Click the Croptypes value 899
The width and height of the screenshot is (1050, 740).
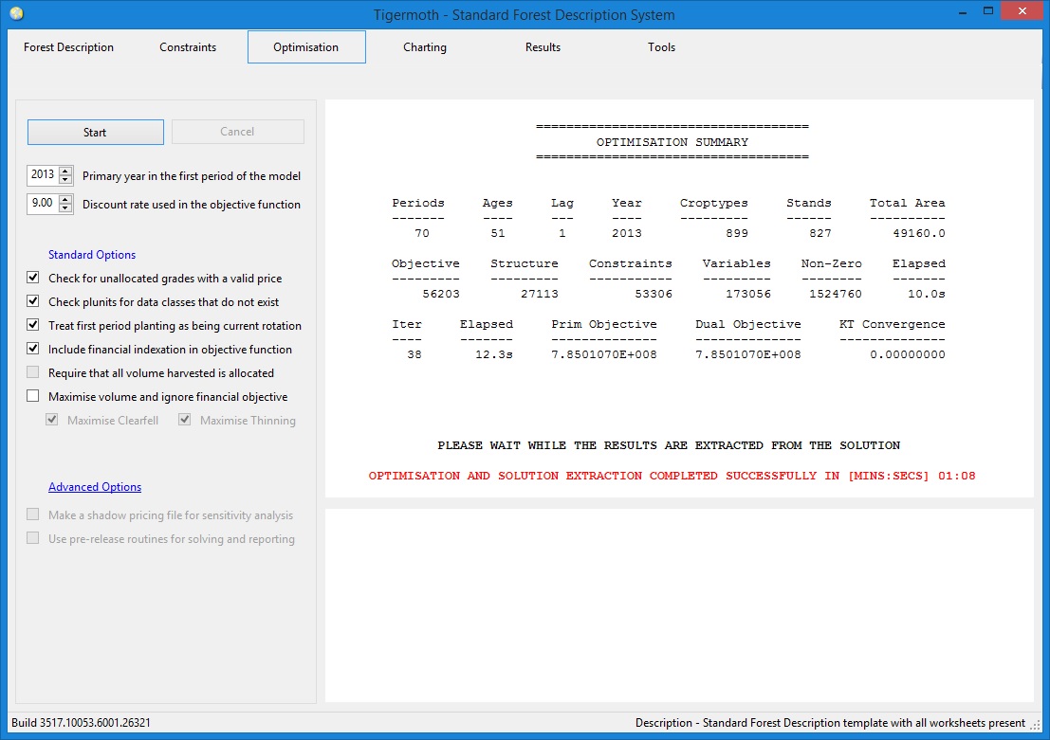pyautogui.click(x=737, y=233)
